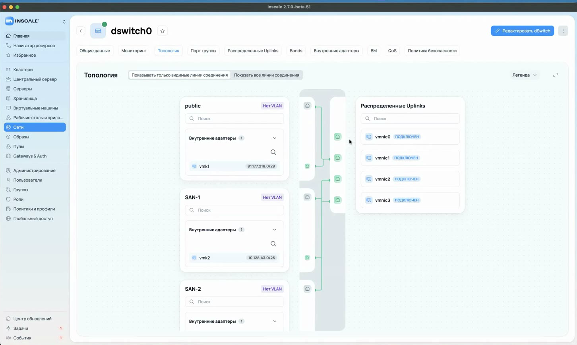
Task: Select show all connection lines option
Action: pos(267,75)
